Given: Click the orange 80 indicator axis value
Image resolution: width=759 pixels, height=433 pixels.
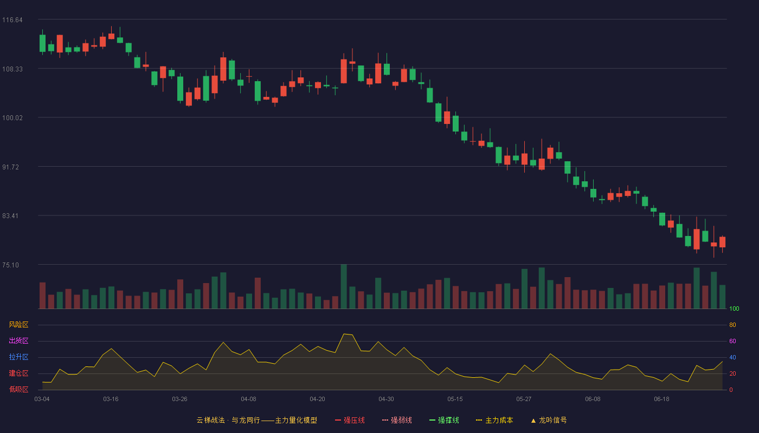Looking at the screenshot, I should [x=732, y=325].
